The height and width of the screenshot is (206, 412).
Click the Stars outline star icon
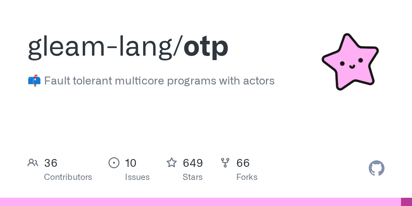point(172,163)
